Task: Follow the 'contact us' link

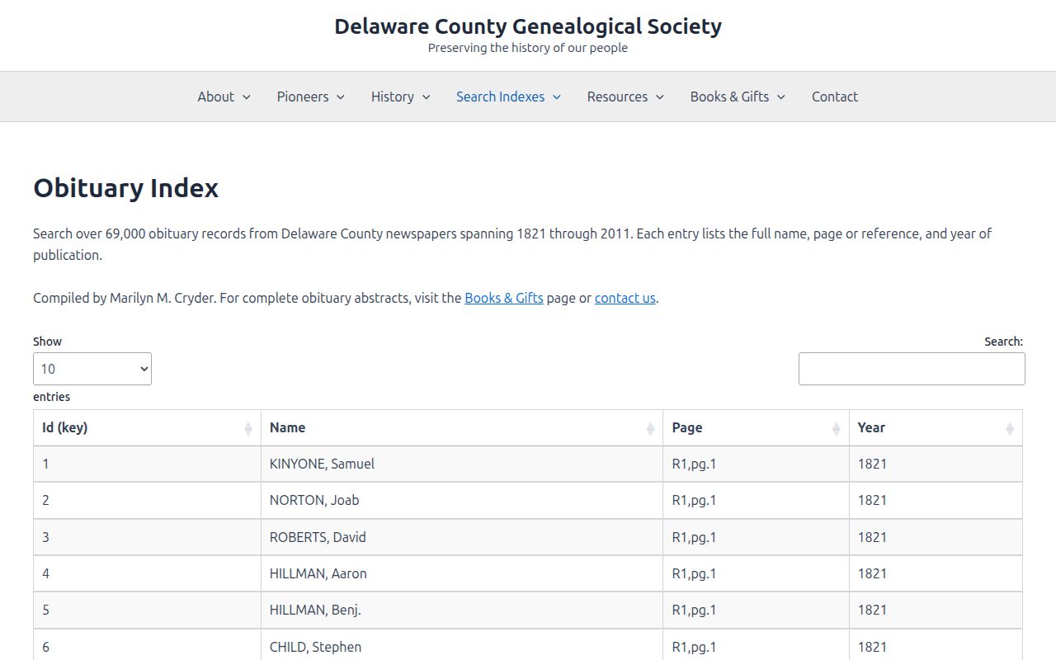Action: [625, 298]
